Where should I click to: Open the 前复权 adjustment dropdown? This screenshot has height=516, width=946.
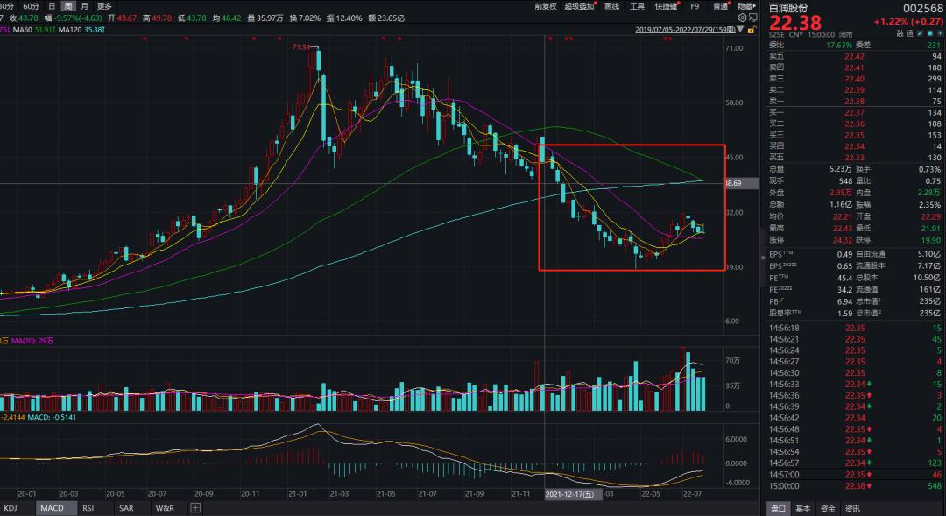[546, 6]
